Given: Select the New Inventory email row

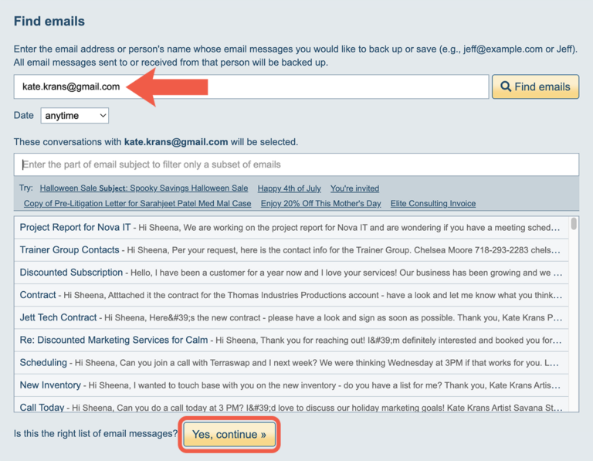Looking at the screenshot, I should pos(291,385).
